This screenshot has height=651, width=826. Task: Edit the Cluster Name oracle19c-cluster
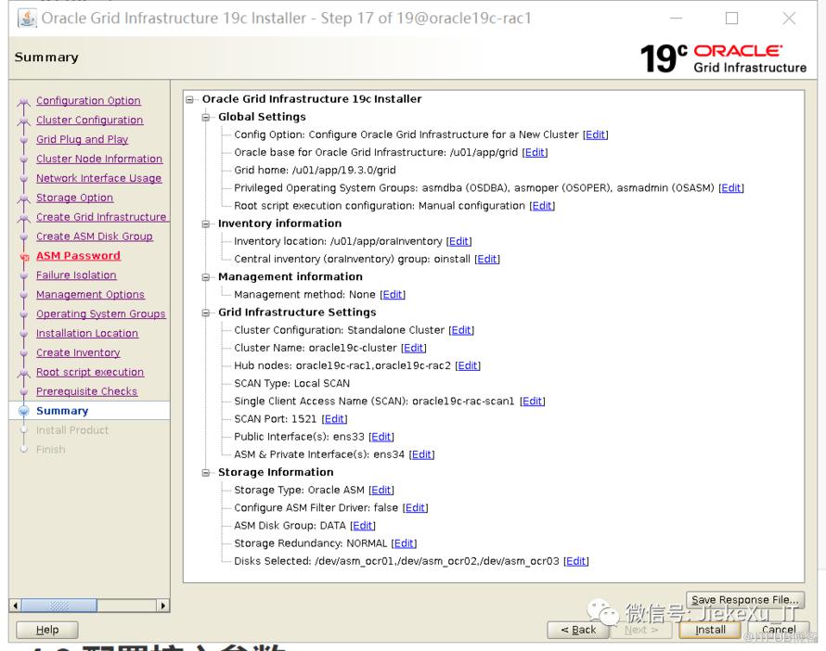414,348
